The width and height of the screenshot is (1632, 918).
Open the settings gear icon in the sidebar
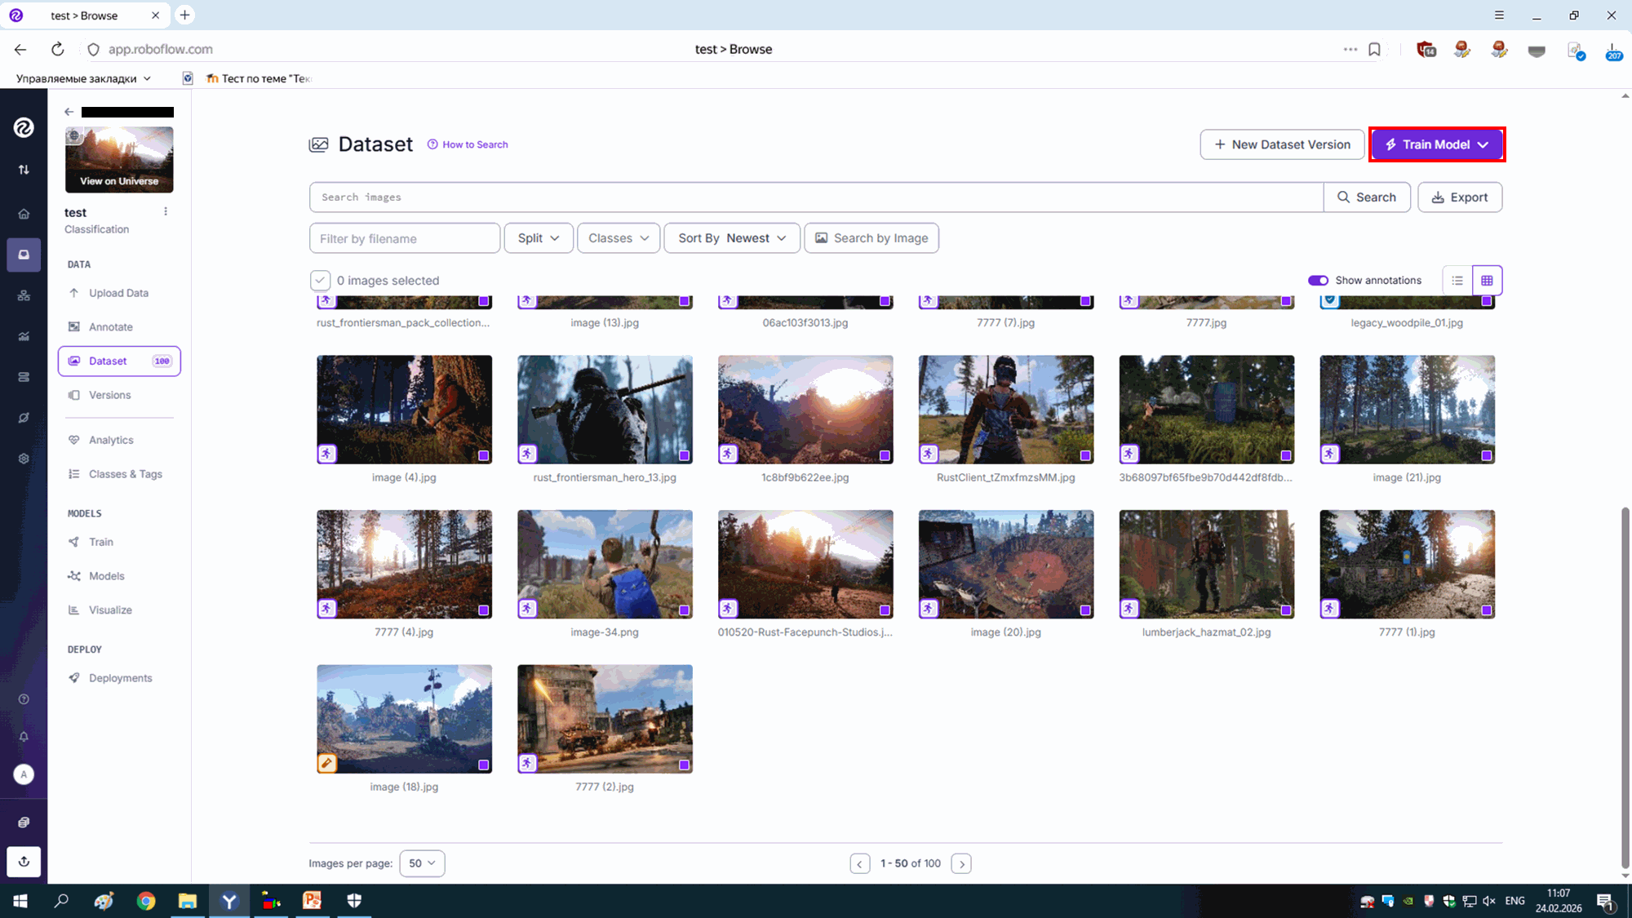coord(24,459)
